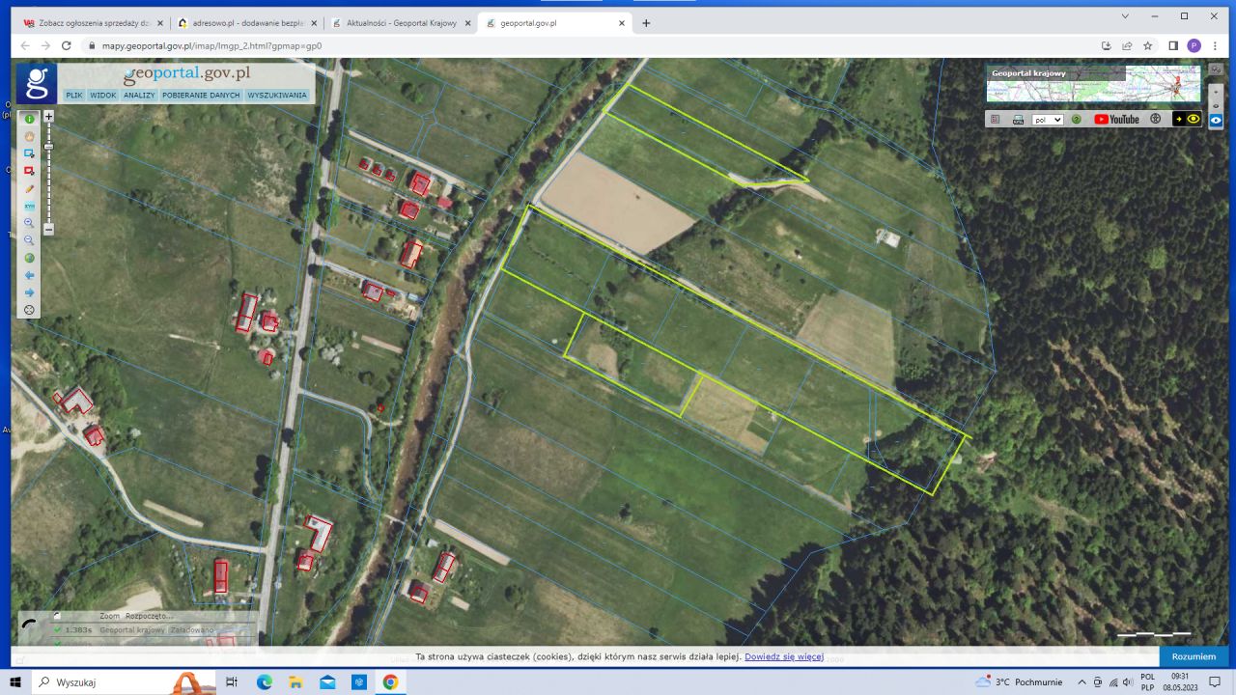The image size is (1236, 695).
Task: Click the accessibility icon beside YouTube
Action: click(1156, 120)
